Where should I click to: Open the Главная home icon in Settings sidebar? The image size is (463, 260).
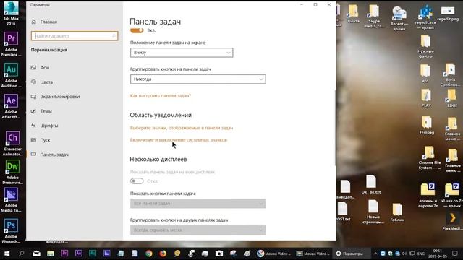coord(34,22)
